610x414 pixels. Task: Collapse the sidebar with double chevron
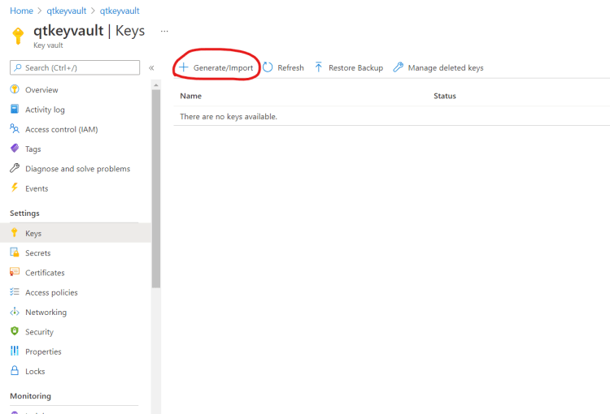tap(151, 68)
